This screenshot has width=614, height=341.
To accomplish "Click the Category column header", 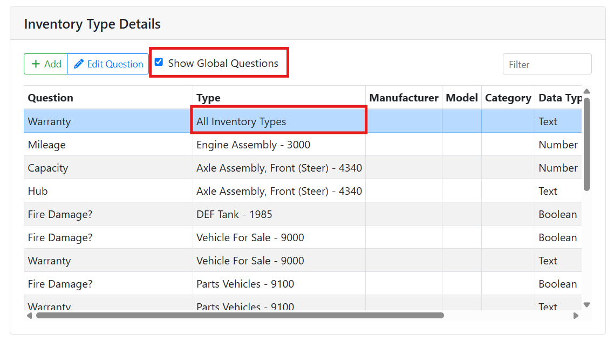I will point(508,98).
